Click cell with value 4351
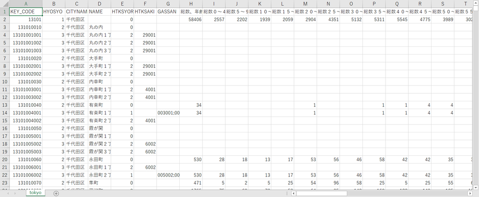This screenshot has height=197, width=479. pyautogui.click(x=328, y=19)
